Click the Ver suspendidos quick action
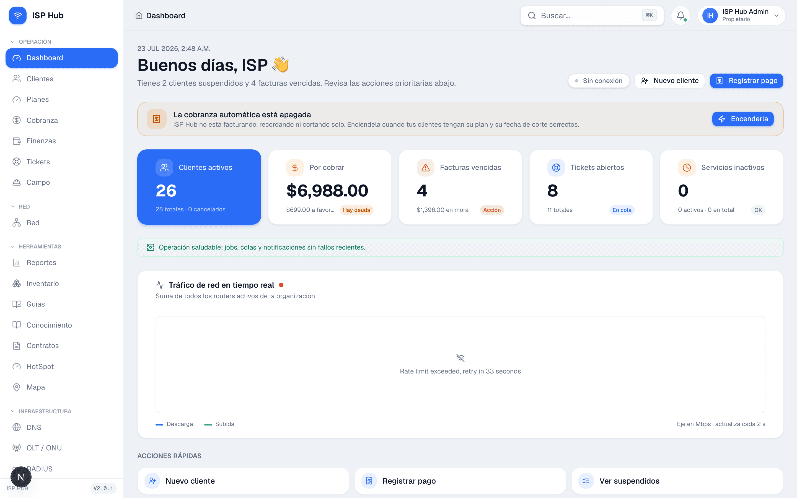Screen dimensions: 797x498 pyautogui.click(x=677, y=481)
